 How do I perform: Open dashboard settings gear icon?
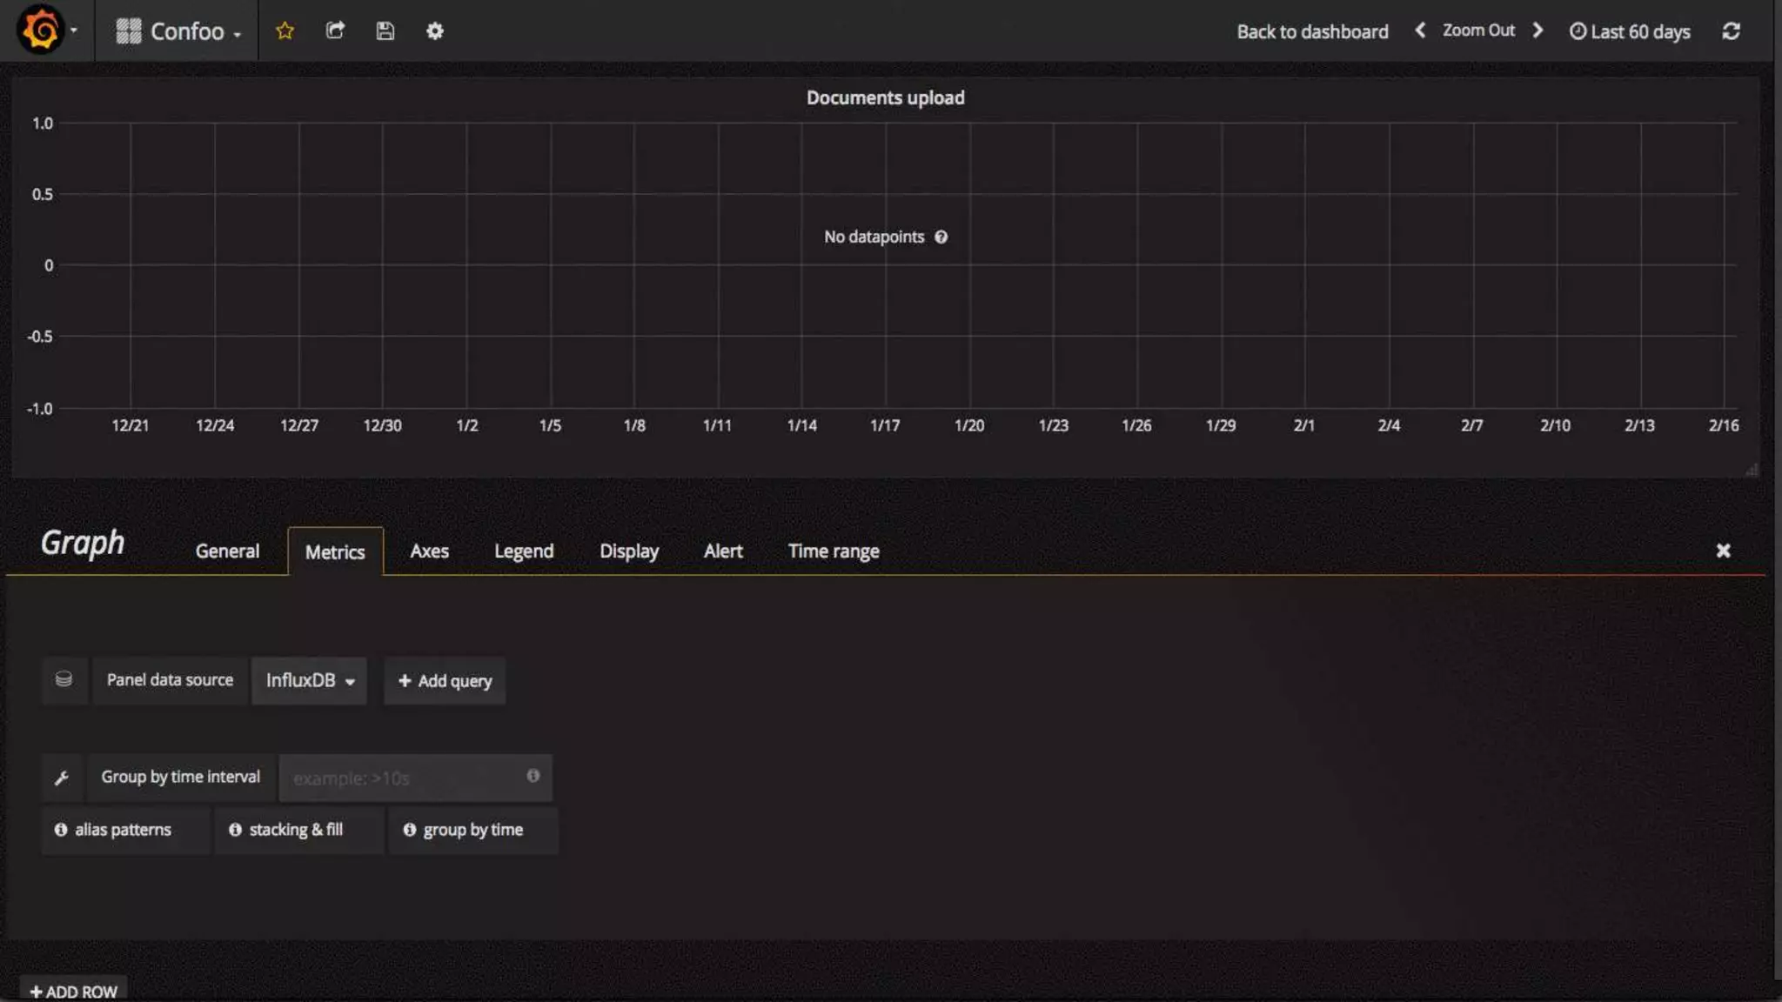coord(435,31)
